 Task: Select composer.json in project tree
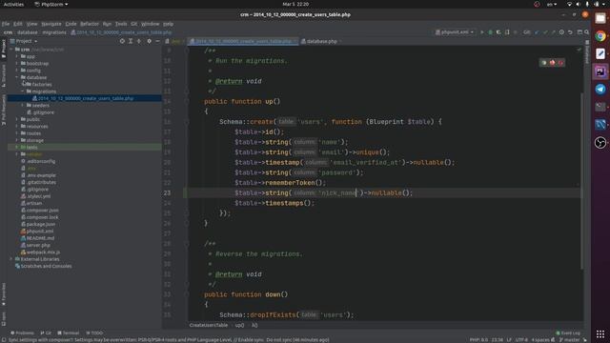42,211
